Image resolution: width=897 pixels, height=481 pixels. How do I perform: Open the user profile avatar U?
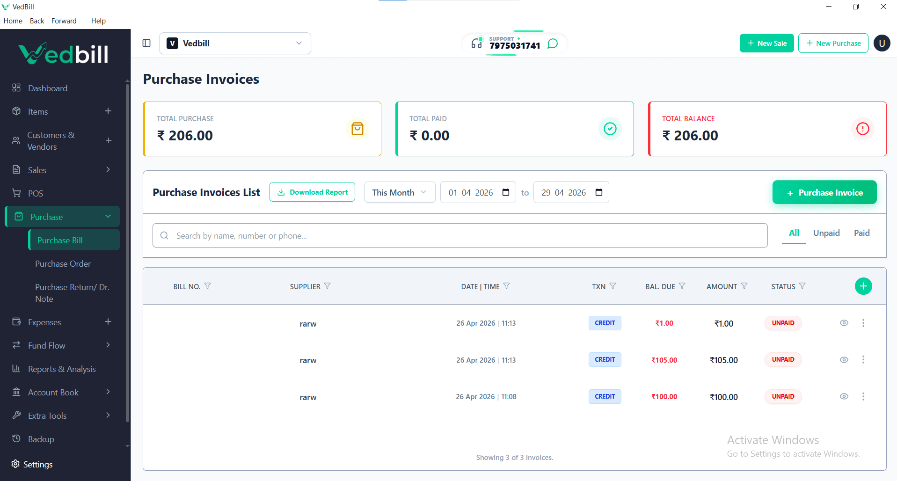882,44
